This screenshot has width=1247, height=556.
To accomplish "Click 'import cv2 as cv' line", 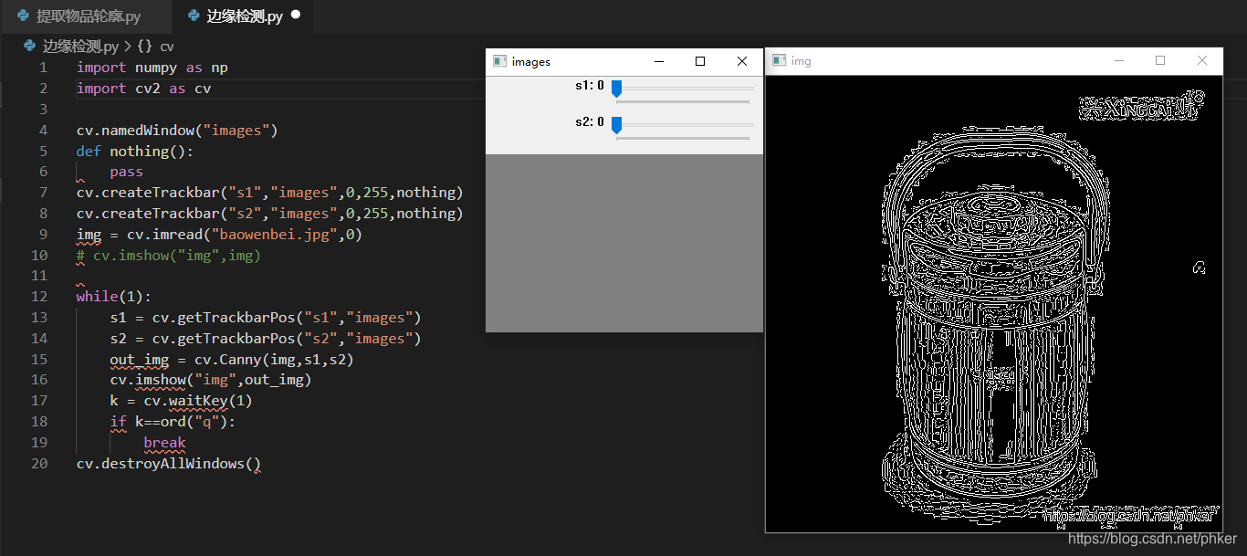I will tap(144, 89).
